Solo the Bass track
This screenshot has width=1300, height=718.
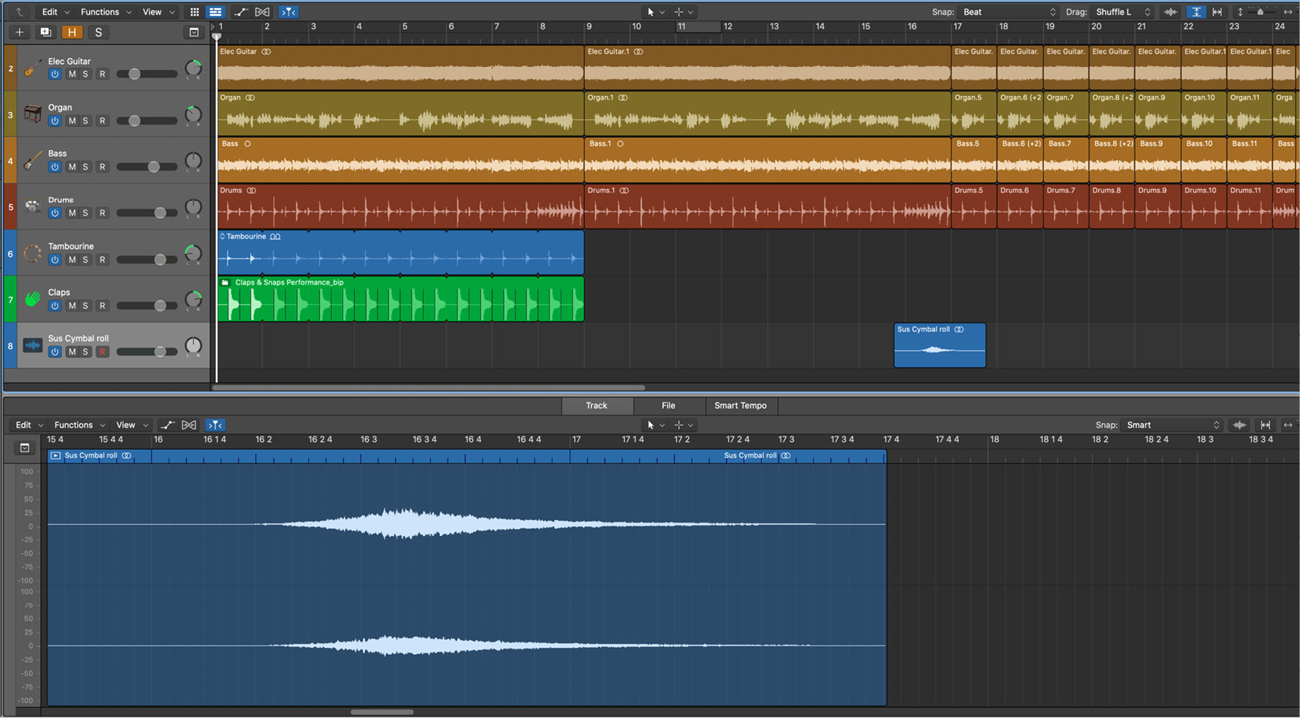(85, 166)
